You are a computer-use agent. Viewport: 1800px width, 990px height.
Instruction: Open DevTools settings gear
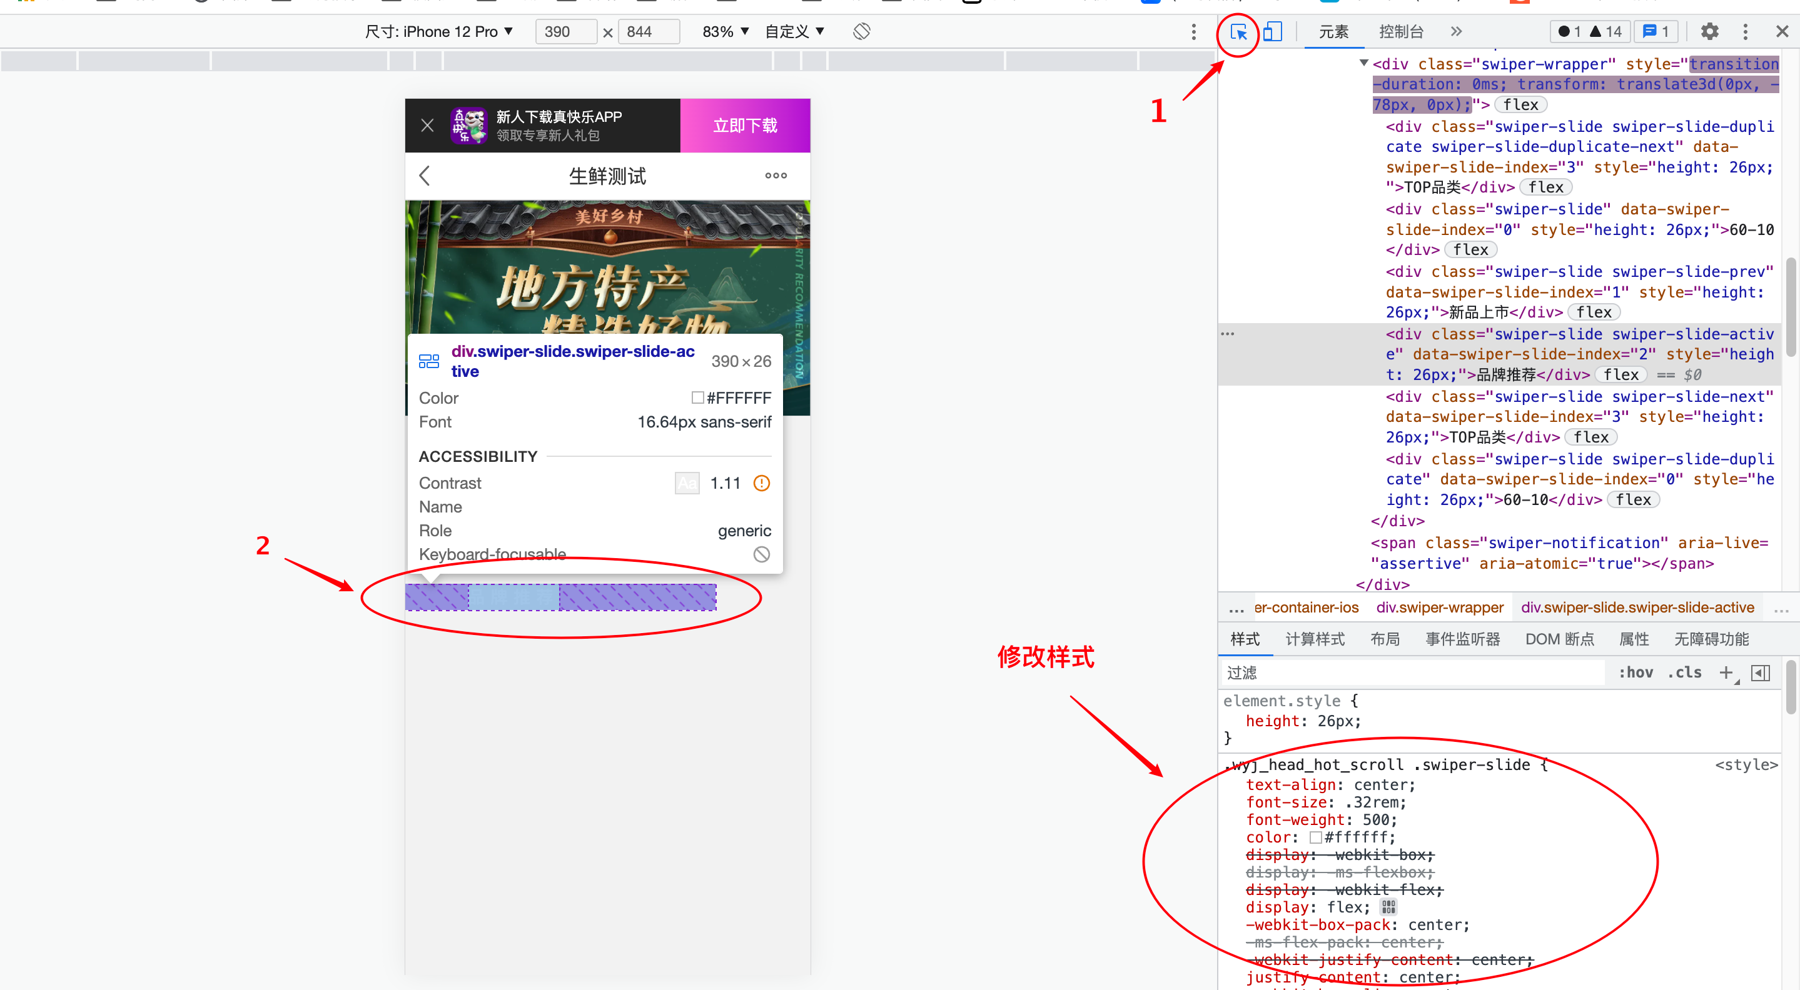[x=1709, y=31]
